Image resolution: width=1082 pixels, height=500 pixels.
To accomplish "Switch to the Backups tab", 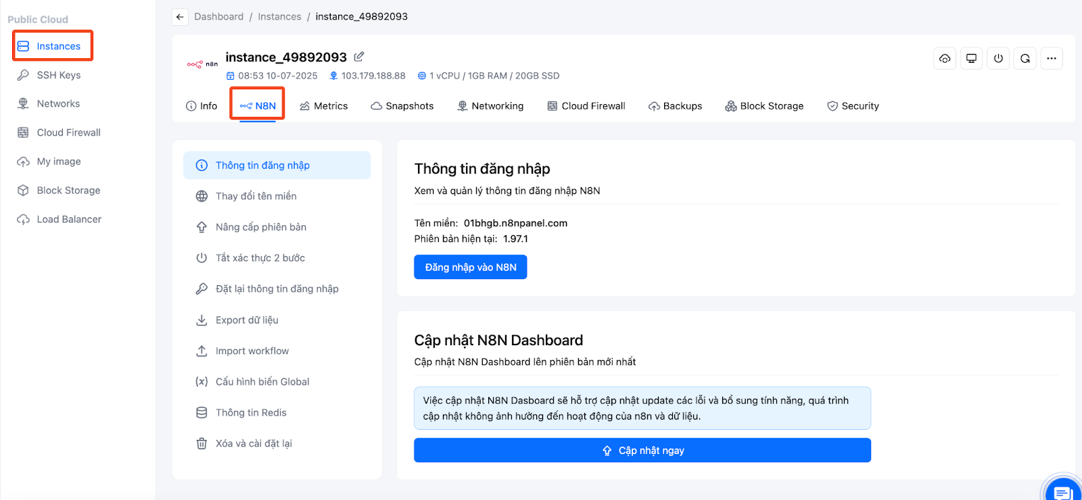I will [675, 106].
